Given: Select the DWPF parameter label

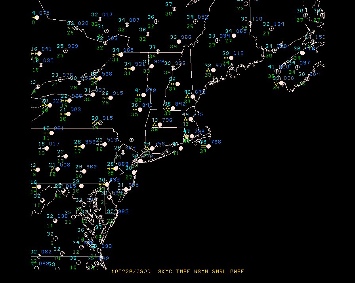Looking at the screenshot, I should (x=237, y=272).
